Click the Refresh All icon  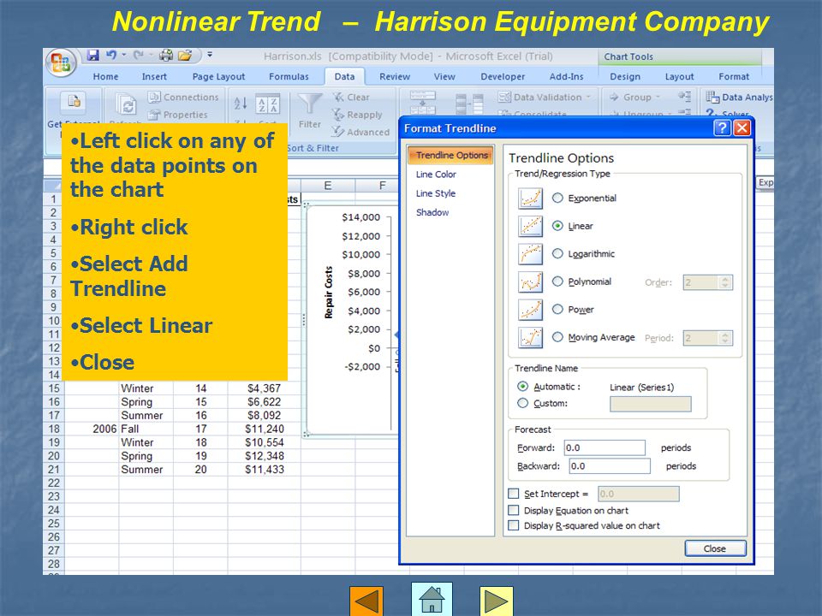(126, 104)
